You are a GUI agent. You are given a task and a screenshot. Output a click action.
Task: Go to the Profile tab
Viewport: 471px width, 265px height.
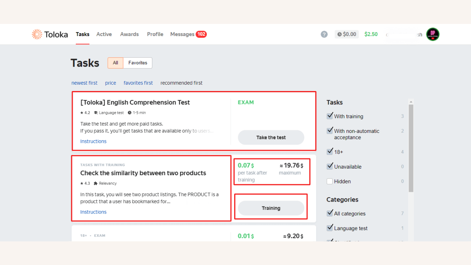coord(155,34)
